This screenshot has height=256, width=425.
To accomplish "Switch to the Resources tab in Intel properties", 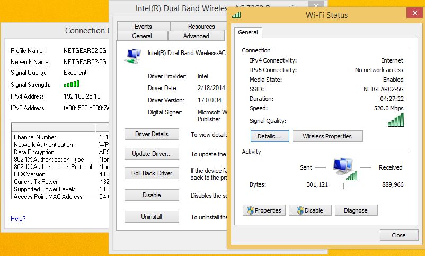I will 199,27.
